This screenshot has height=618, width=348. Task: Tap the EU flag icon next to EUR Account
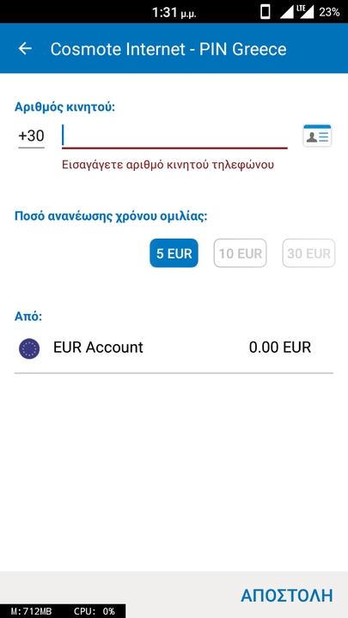pos(29,348)
